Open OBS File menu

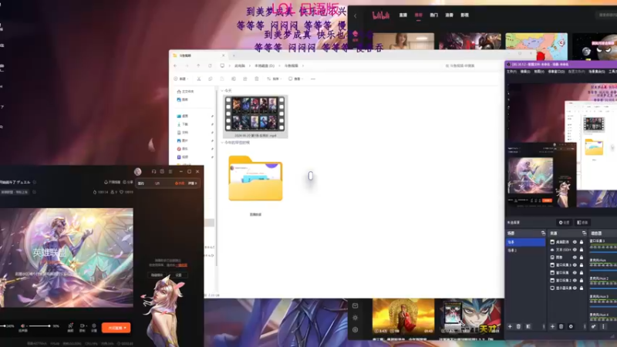(511, 72)
